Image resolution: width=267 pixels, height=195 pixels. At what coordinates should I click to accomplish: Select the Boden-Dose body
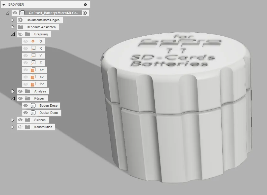coord(49,106)
